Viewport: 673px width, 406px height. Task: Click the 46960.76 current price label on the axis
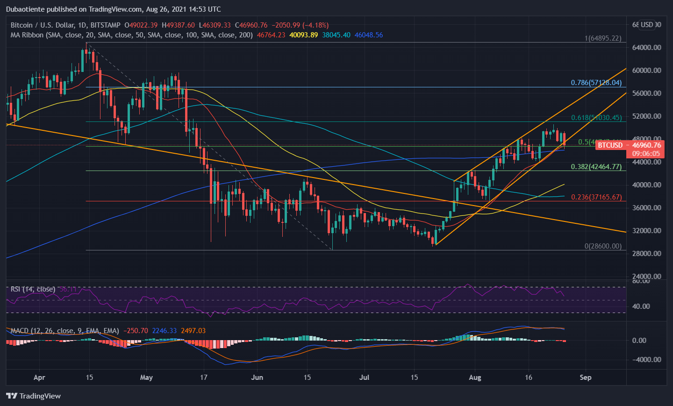point(647,145)
